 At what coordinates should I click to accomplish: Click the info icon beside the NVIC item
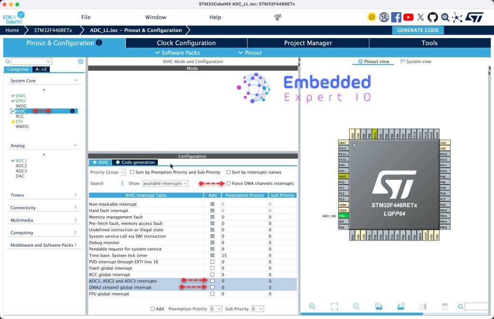pyautogui.click(x=72, y=111)
